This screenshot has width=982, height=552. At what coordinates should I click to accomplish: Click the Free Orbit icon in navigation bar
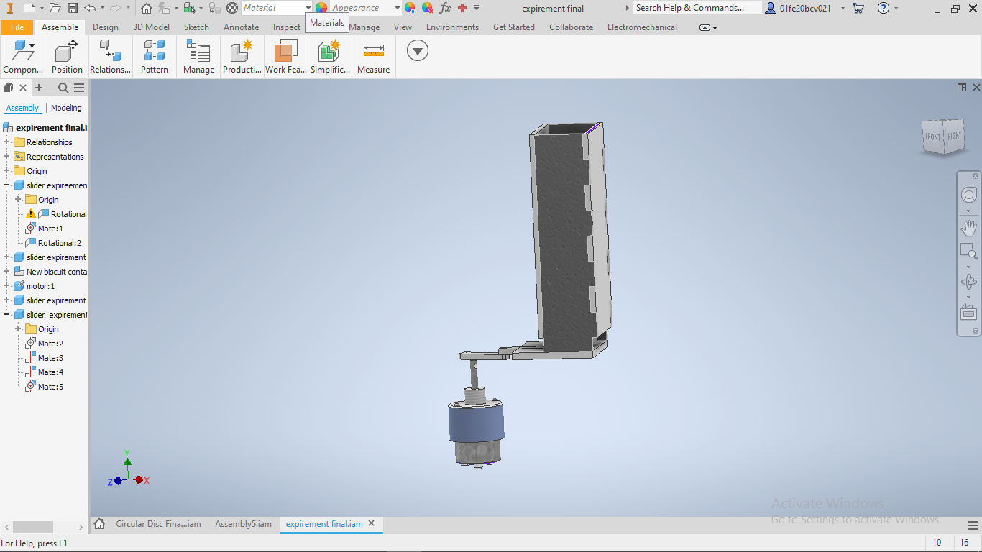point(969,282)
